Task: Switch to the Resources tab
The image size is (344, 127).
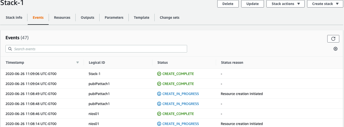Action: tap(62, 17)
